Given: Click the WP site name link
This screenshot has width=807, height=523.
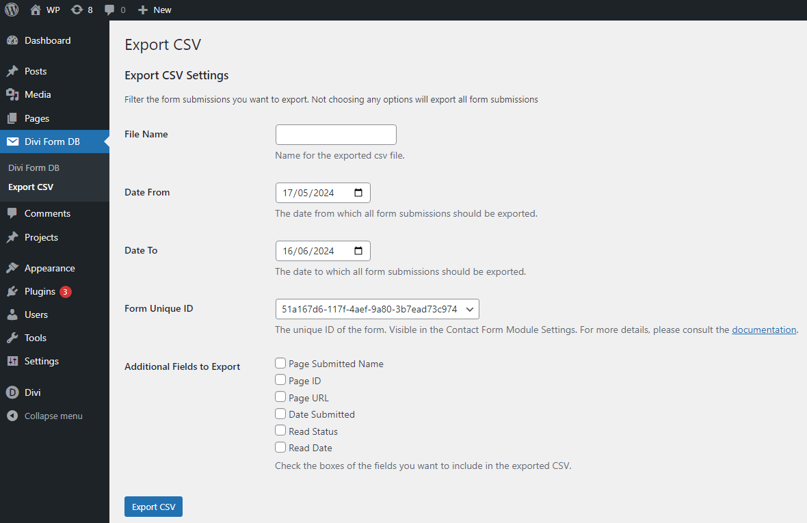Looking at the screenshot, I should (x=53, y=10).
